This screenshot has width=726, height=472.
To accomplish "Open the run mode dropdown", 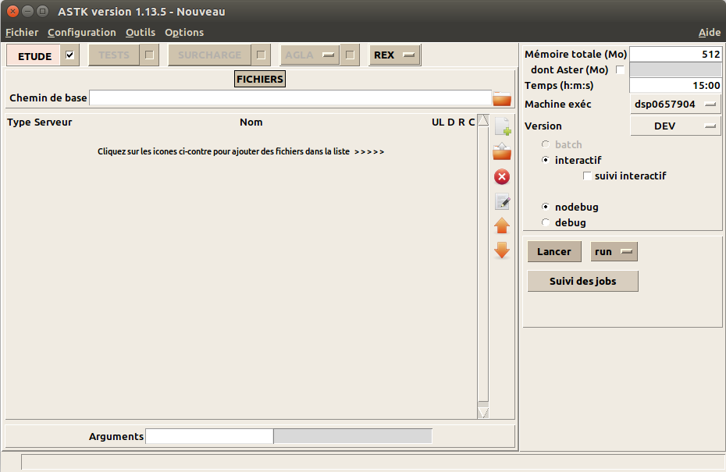I will point(614,252).
